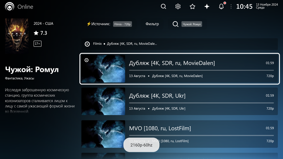This screenshot has width=283, height=159.
Task: Click the 2024 - США text
Action: tap(43, 24)
